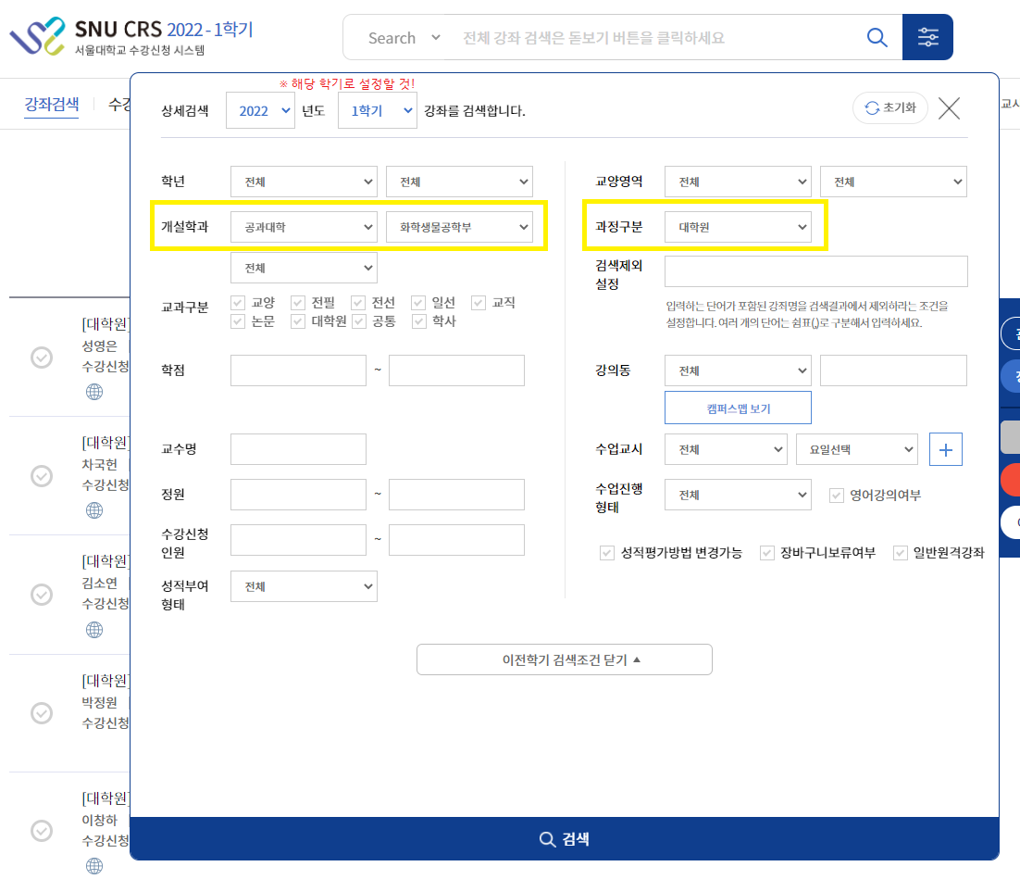Toggle the 전필 checkbox
Screen dimensions: 1020x879
coord(298,303)
